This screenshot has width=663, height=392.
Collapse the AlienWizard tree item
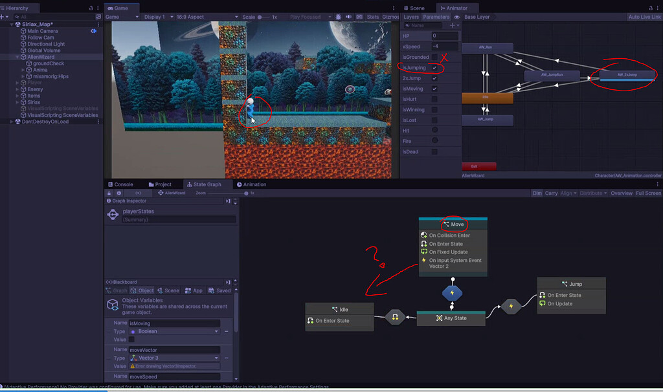[x=17, y=57]
